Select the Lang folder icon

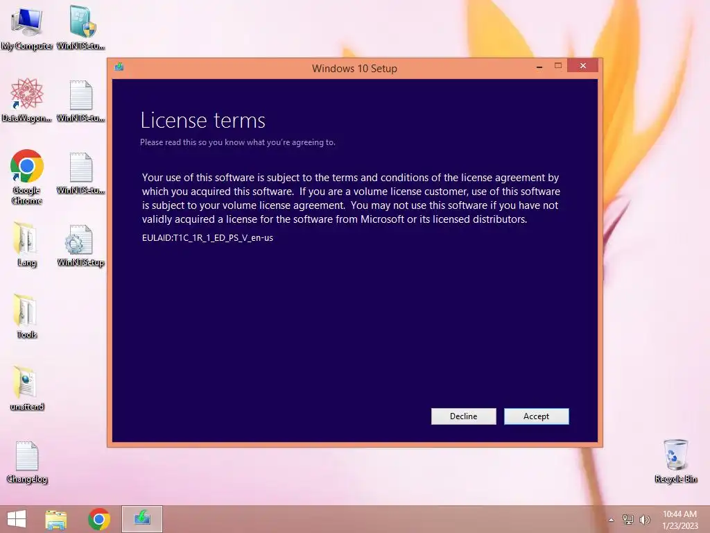point(26,244)
